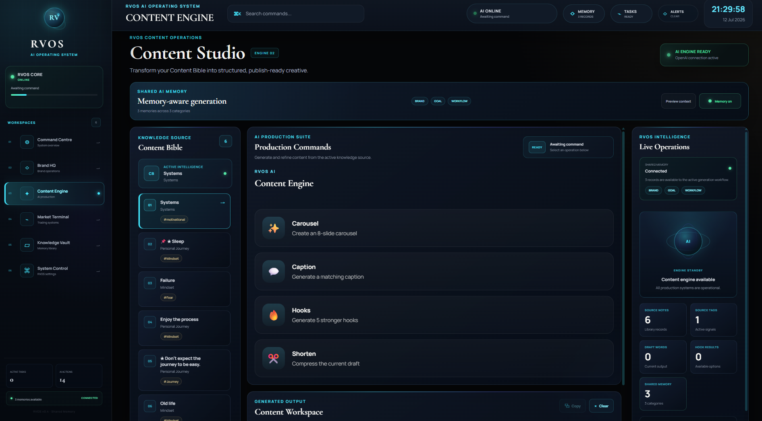Screen dimensions: 762x421
Task: Open System Control command icon
Action: (27, 271)
